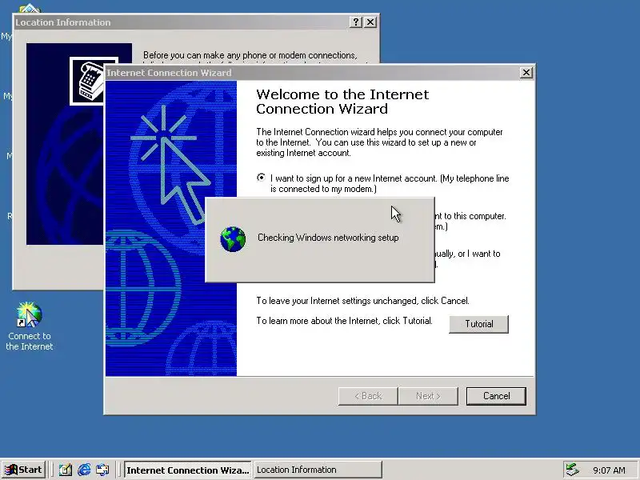Open the Connect to the Internet desktop shortcut
The width and height of the screenshot is (640, 480).
(29, 326)
